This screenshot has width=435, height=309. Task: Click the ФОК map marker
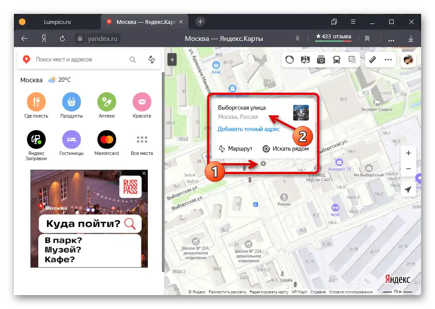[335, 208]
